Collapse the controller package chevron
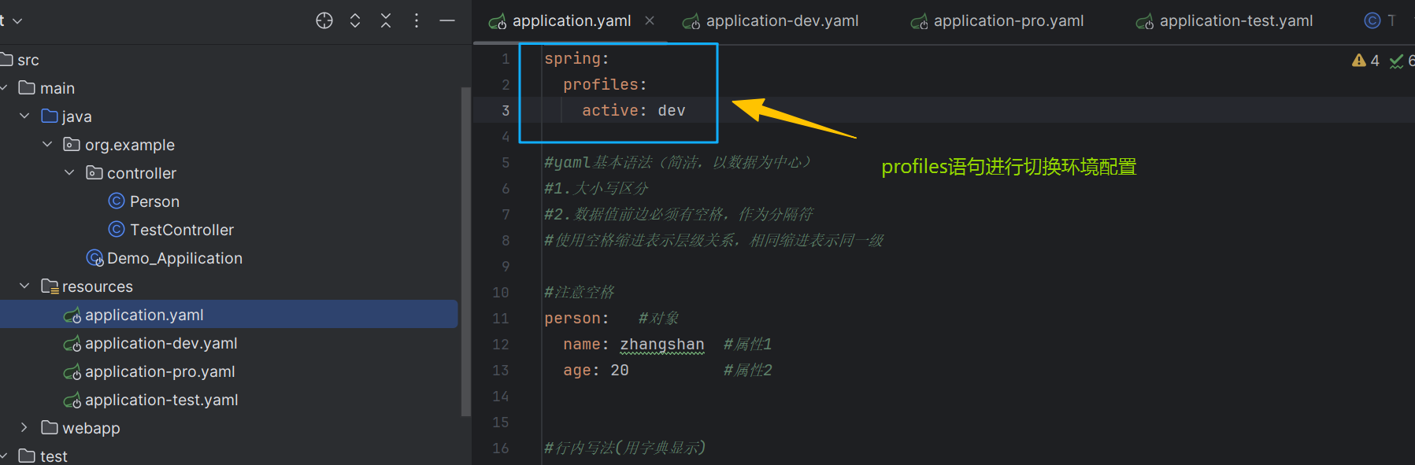 (x=69, y=173)
